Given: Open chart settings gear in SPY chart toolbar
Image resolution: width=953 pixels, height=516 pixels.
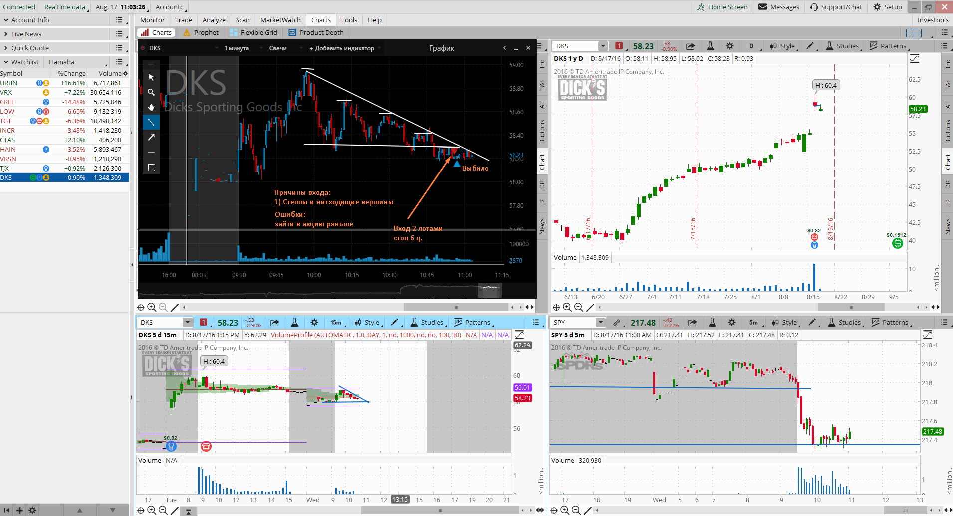Looking at the screenshot, I should (732, 322).
